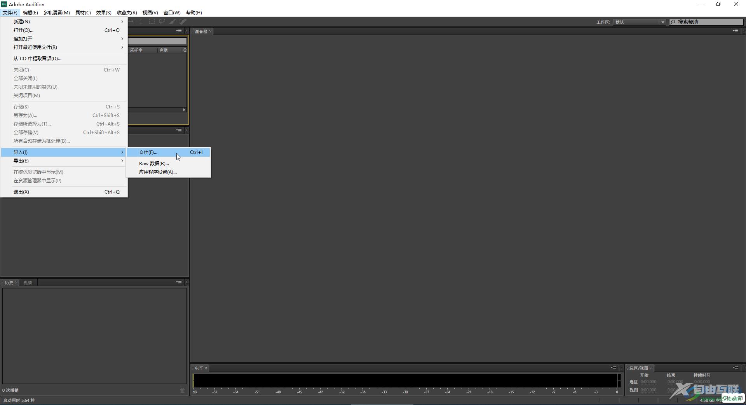Open the 窗口(W) menu
This screenshot has width=746, height=405.
coord(172,12)
